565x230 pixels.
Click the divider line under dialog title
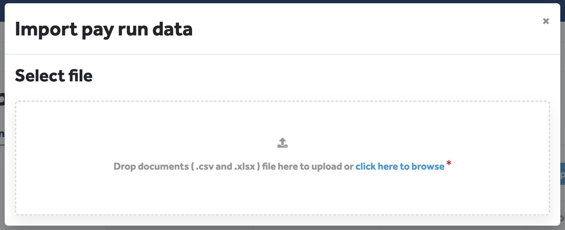coord(282,54)
